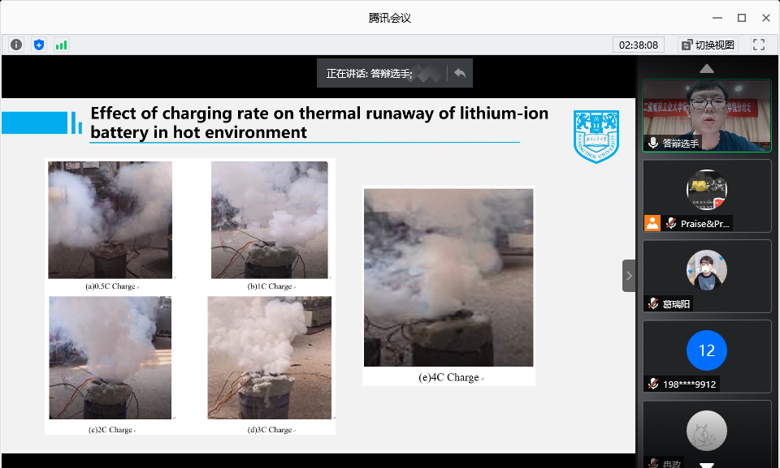Collapse the participant video sidebar with the chevron

click(629, 276)
